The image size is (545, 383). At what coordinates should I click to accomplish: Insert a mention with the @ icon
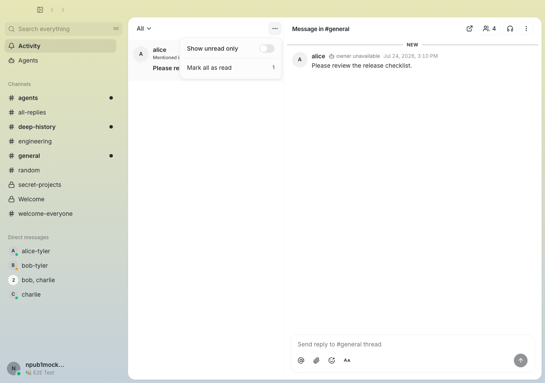pos(301,360)
